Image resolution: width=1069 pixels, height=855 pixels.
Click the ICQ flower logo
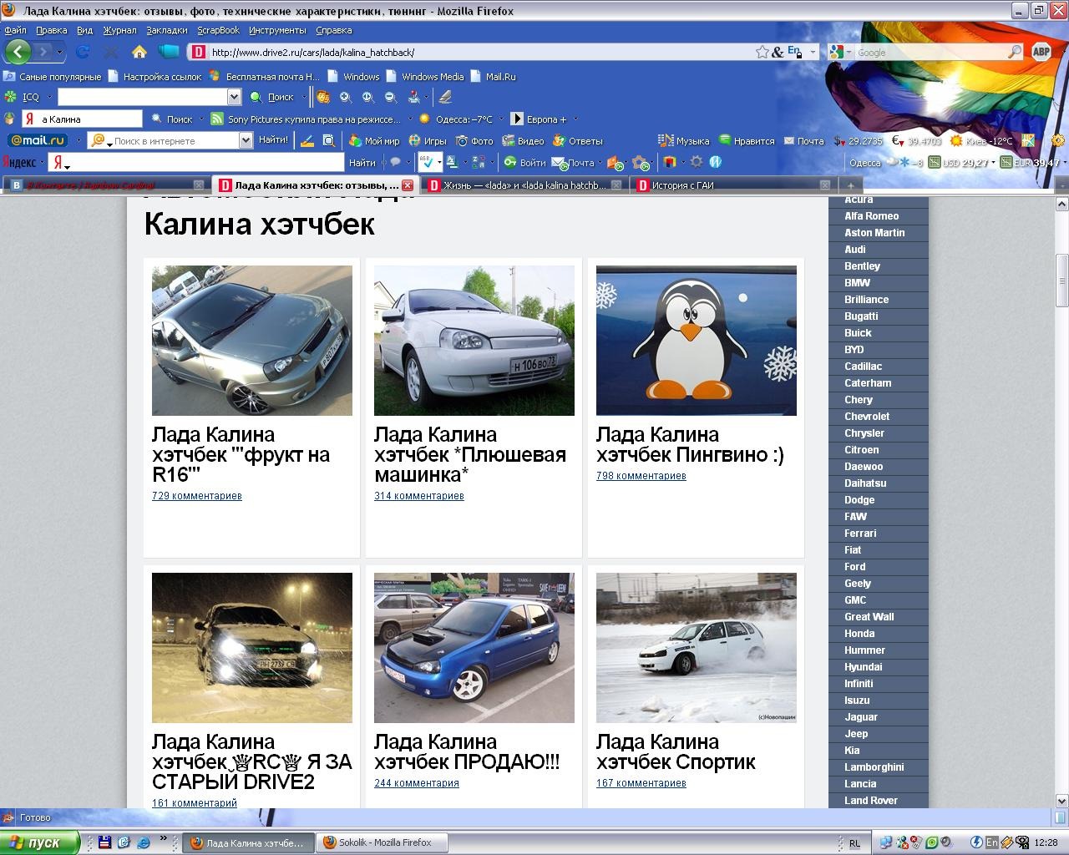10,97
